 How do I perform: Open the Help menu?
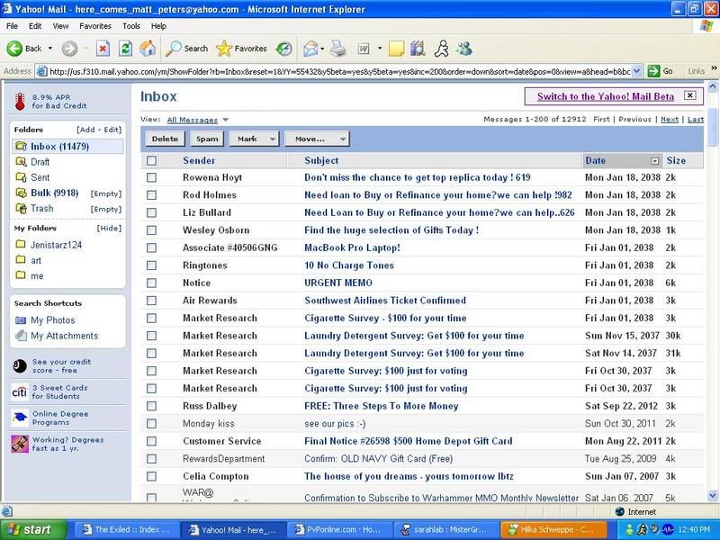[158, 26]
